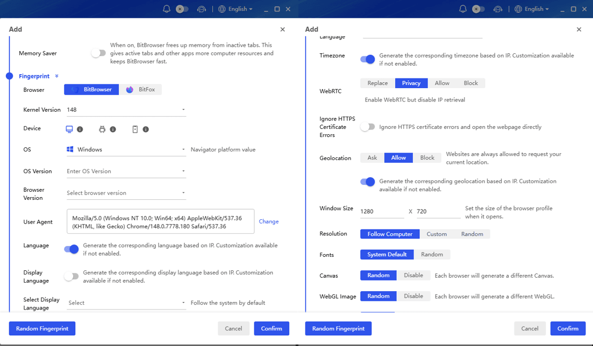Open the OS Windows dropdown

tap(126, 149)
